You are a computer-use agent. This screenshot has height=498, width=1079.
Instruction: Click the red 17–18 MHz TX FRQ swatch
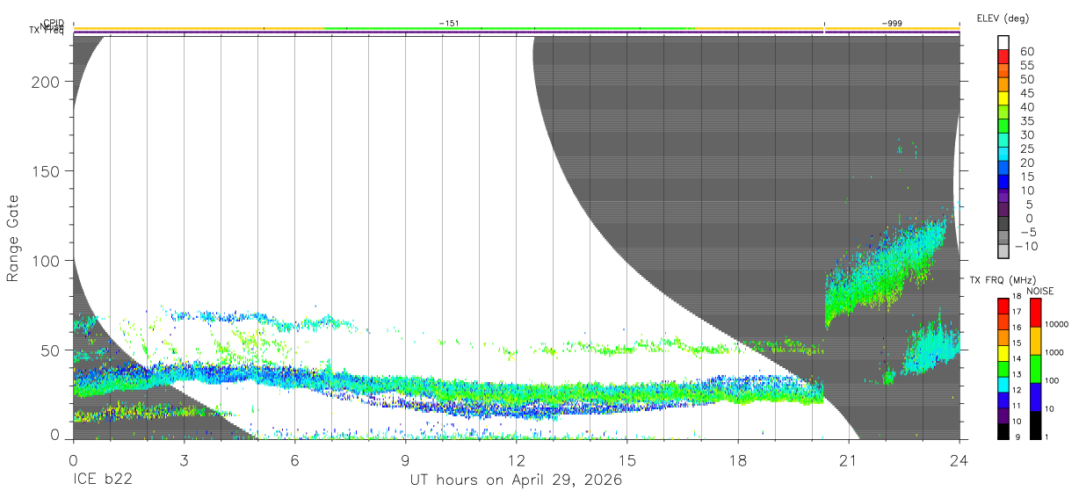[1003, 305]
